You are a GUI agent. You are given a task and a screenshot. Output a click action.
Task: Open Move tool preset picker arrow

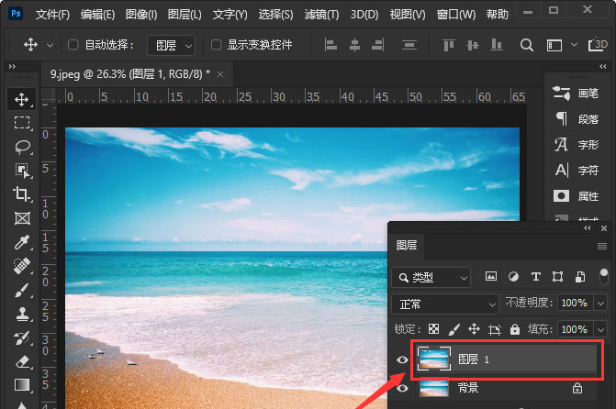[50, 46]
